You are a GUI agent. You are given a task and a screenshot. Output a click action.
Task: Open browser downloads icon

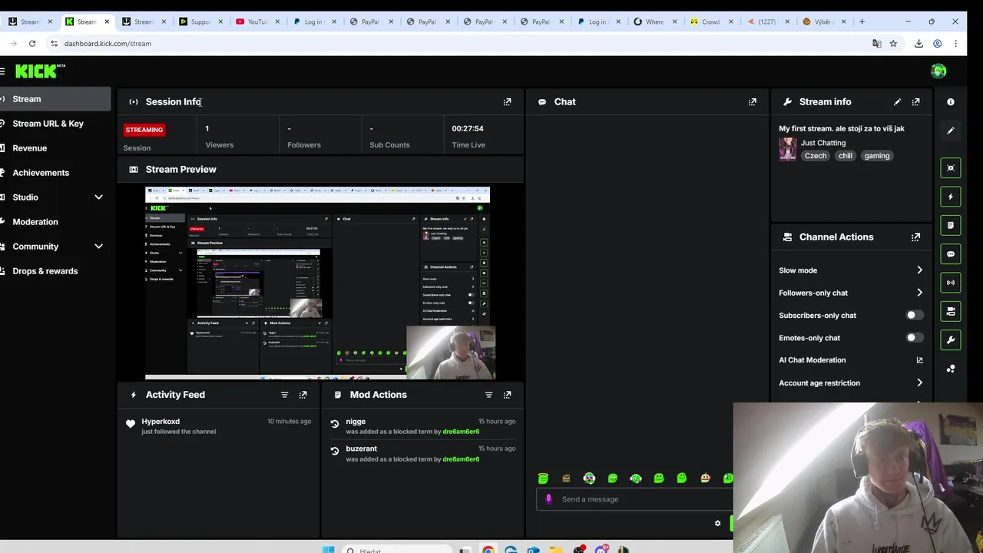coord(918,44)
